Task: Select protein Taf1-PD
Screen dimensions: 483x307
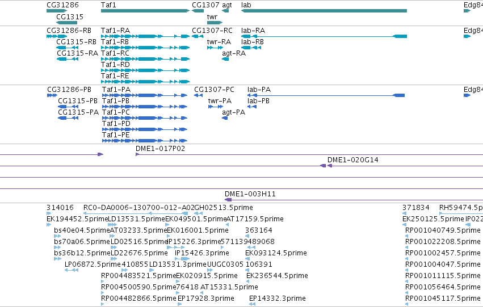Action: pyautogui.click(x=145, y=129)
